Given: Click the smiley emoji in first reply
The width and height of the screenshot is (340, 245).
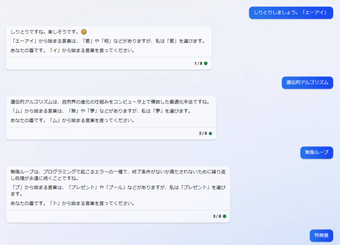Looking at the screenshot, I should (x=84, y=32).
